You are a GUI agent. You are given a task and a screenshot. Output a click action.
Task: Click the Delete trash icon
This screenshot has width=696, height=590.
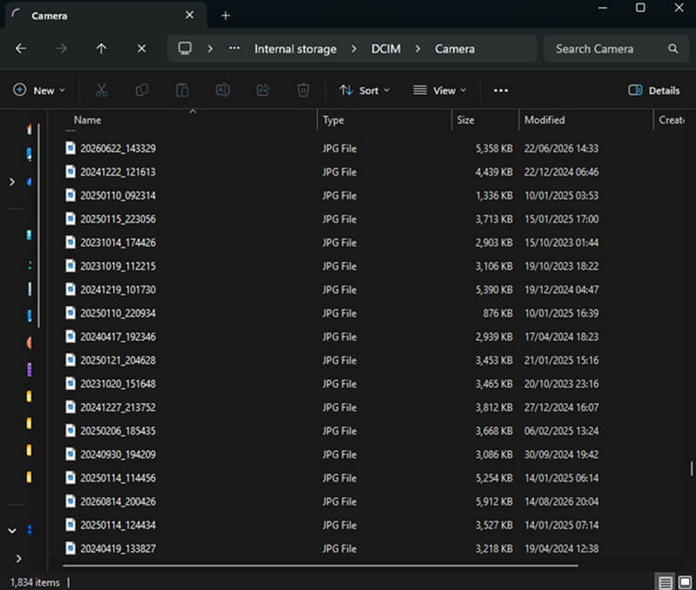[303, 91]
